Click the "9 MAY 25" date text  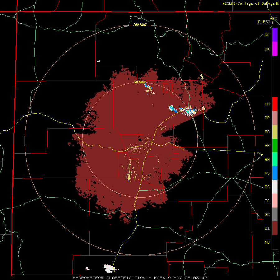(180, 278)
